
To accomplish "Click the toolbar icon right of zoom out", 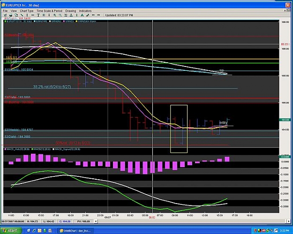I will pyautogui.click(x=66, y=15).
